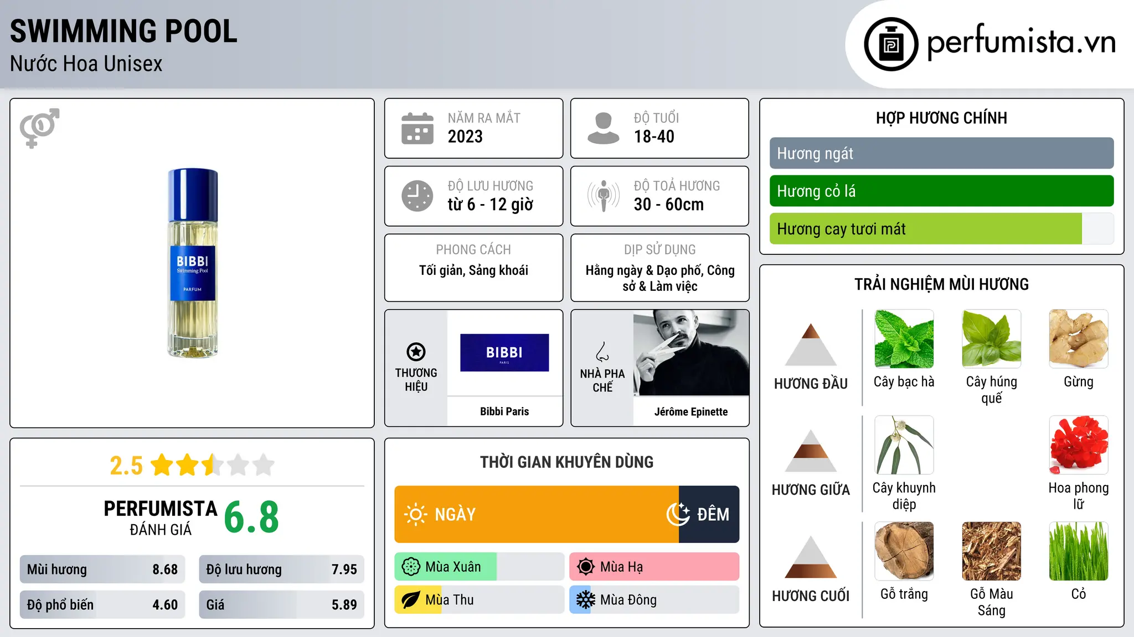The width and height of the screenshot is (1134, 637).
Task: Click the Giá 5.89 score bar
Action: 282,604
